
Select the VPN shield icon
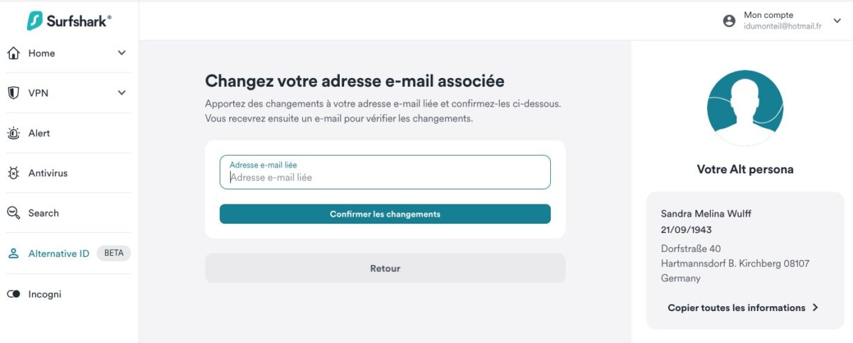[x=13, y=93]
